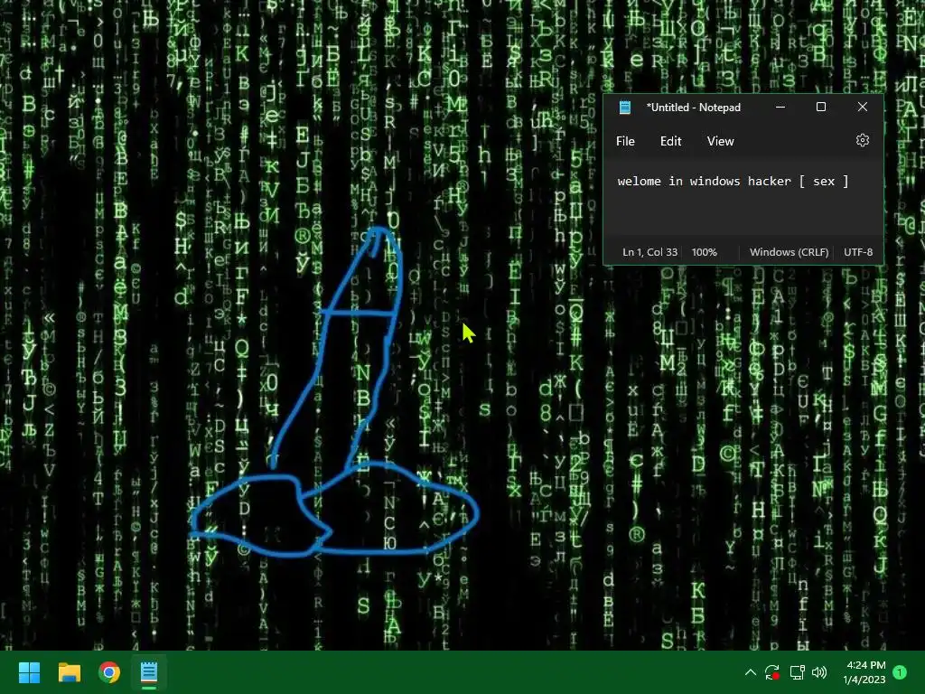Select the Notepad taskbar icon

pyautogui.click(x=149, y=672)
